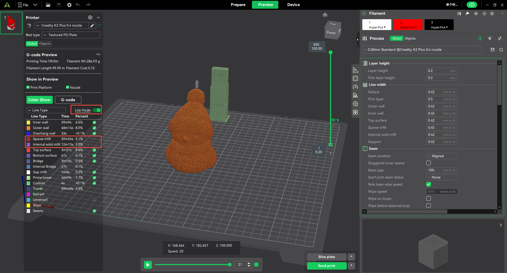Click the remove filament minus icon
This screenshot has width=507, height=273.
[484, 13]
